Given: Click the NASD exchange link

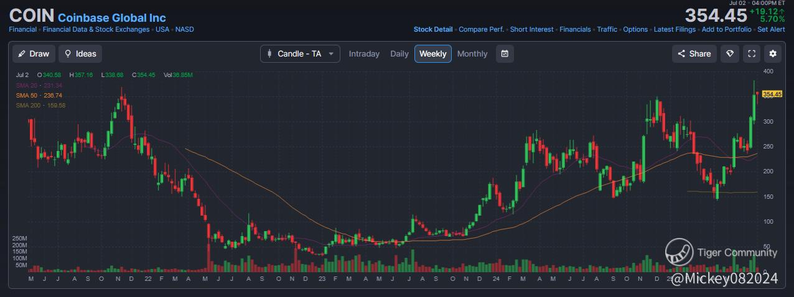Looking at the screenshot, I should pyautogui.click(x=184, y=29).
